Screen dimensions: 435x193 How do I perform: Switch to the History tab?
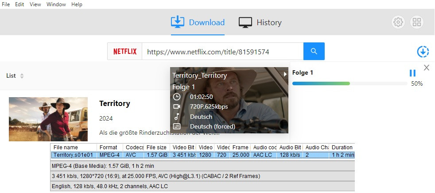point(260,23)
